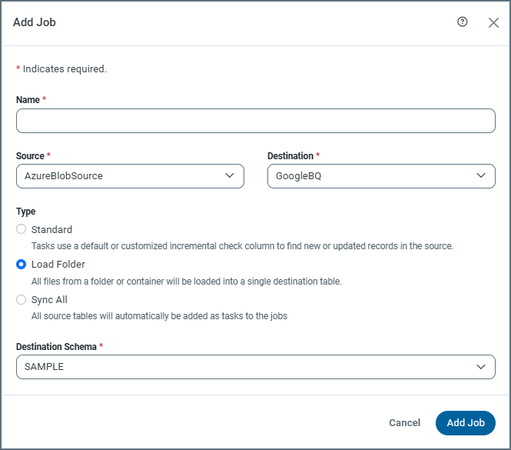Click the blue Add Job button
This screenshot has height=450, width=511.
[x=465, y=423]
